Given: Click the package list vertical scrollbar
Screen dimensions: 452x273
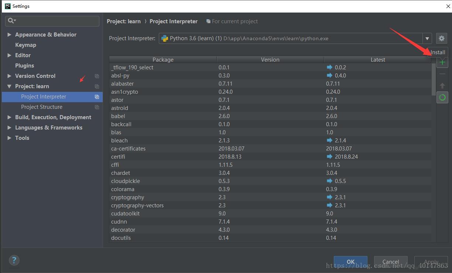Looking at the screenshot, I should (434, 79).
